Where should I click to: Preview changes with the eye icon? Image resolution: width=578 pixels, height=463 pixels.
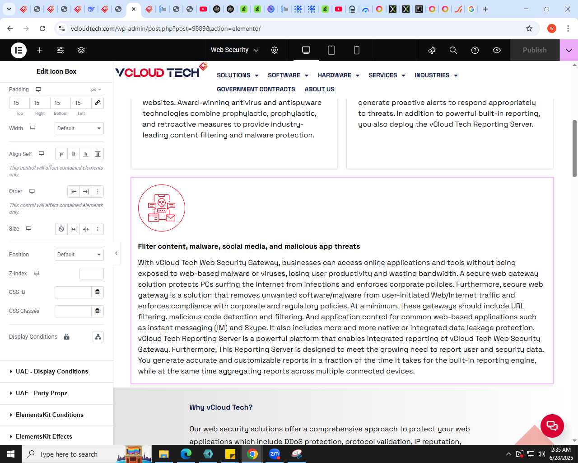(x=497, y=50)
